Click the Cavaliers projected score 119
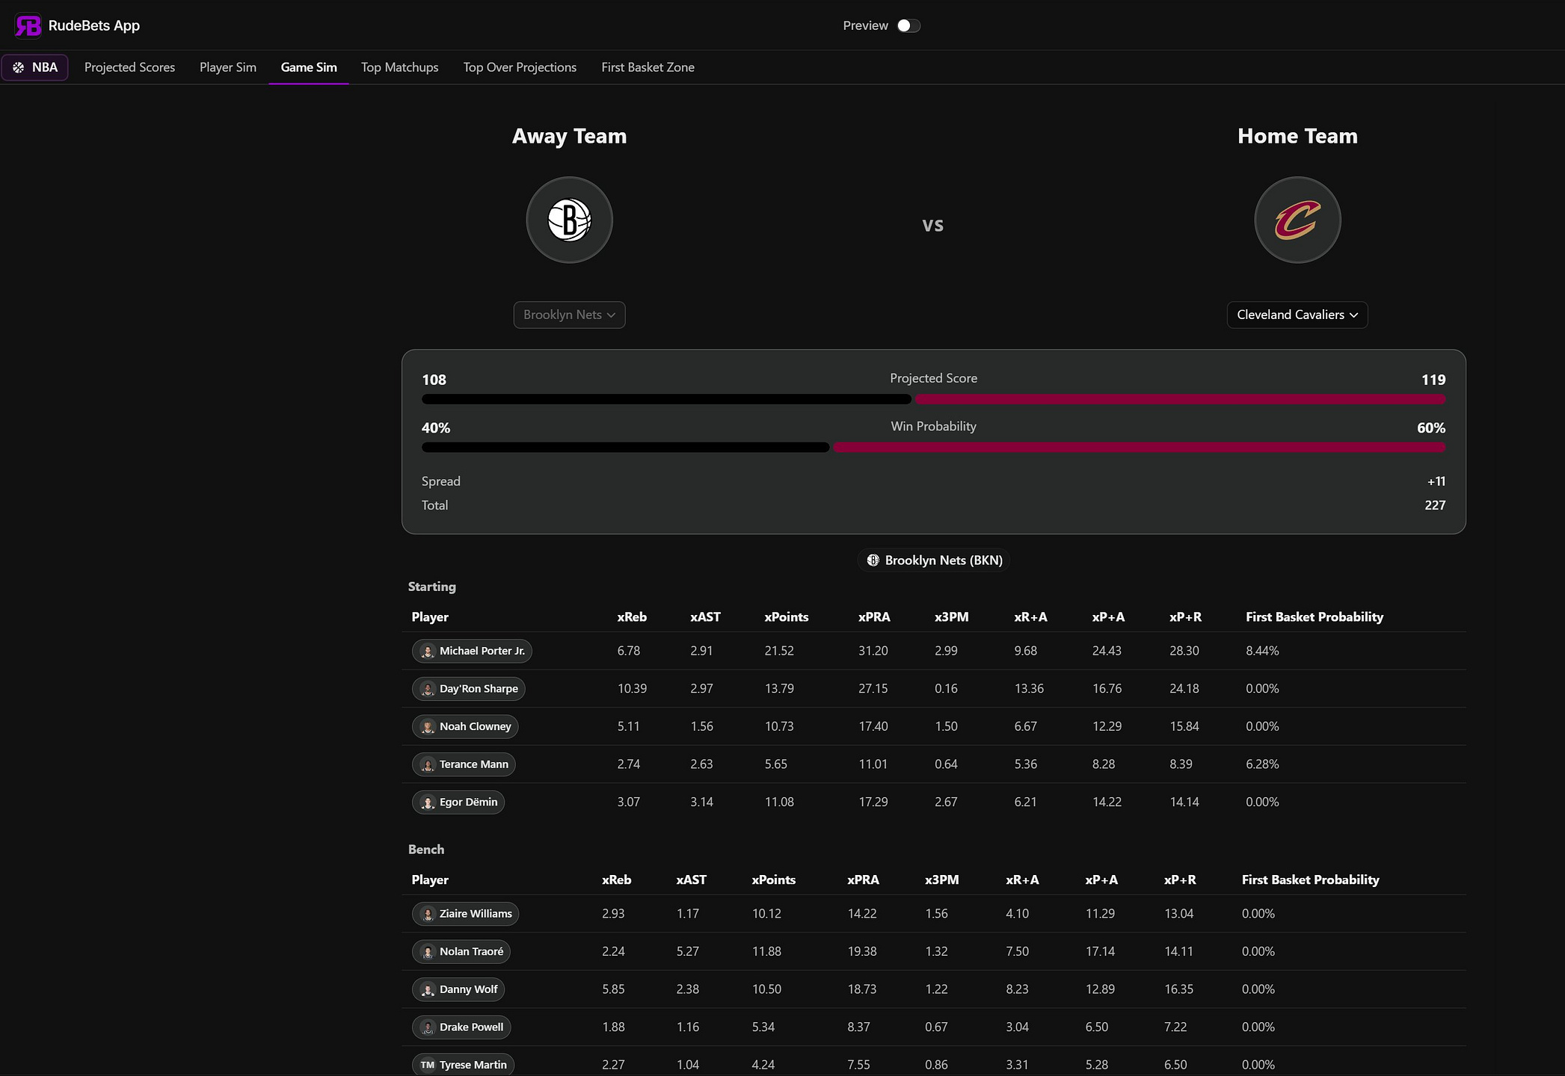 coord(1433,380)
